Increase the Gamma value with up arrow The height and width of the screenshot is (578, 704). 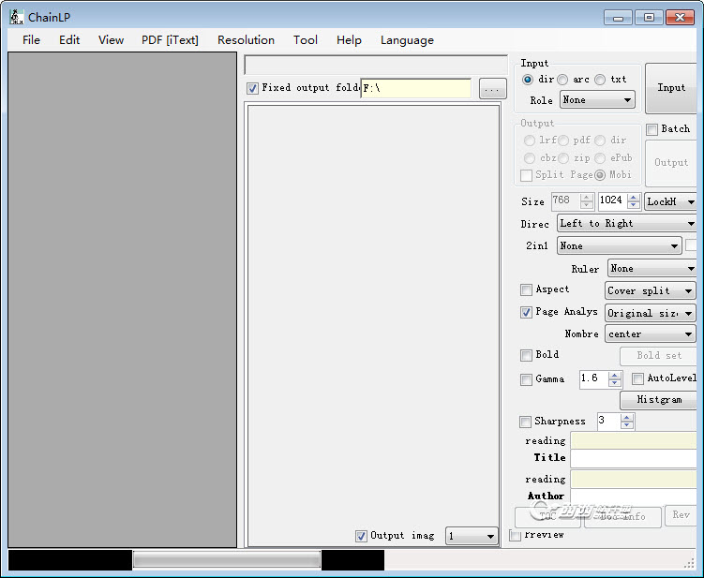click(x=615, y=375)
